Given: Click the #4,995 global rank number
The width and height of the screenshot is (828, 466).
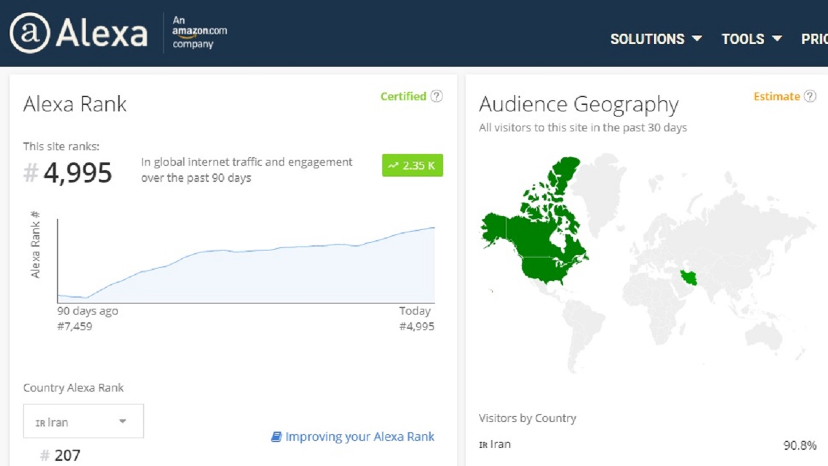Looking at the screenshot, I should (x=68, y=173).
